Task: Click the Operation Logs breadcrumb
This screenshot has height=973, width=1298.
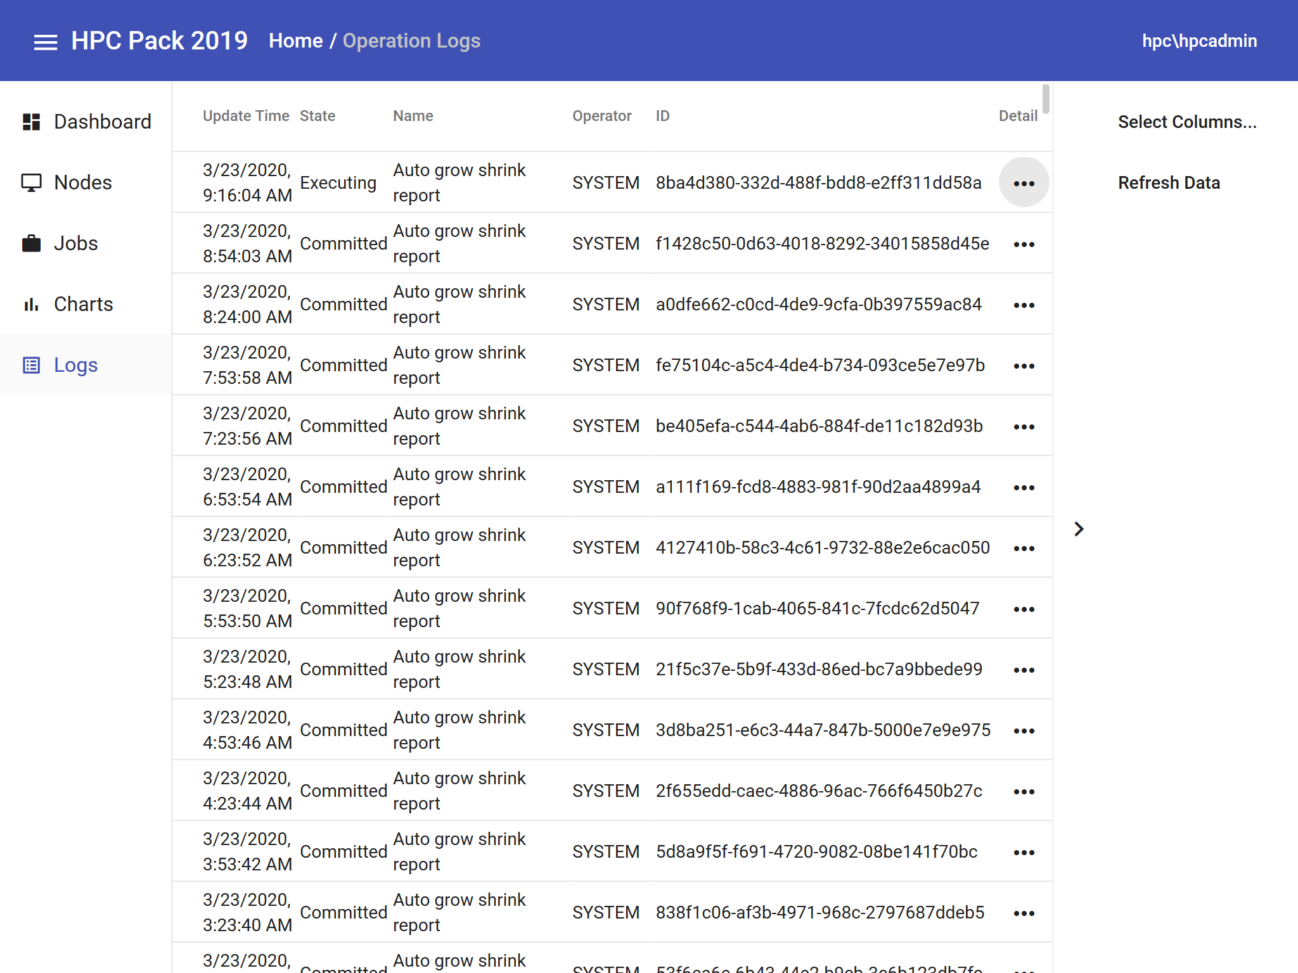Action: pos(411,41)
